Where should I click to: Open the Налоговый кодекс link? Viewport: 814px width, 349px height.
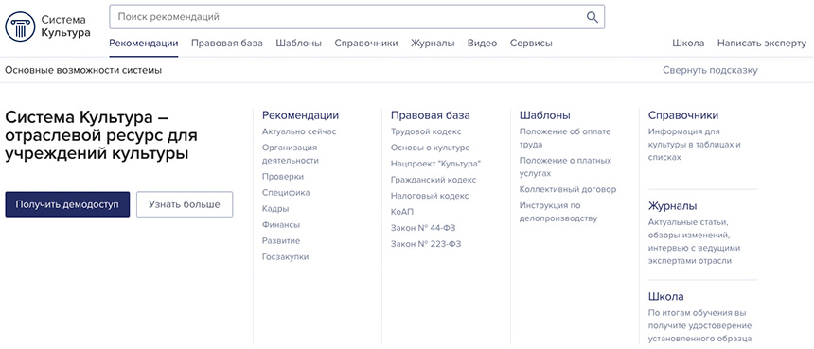[430, 196]
